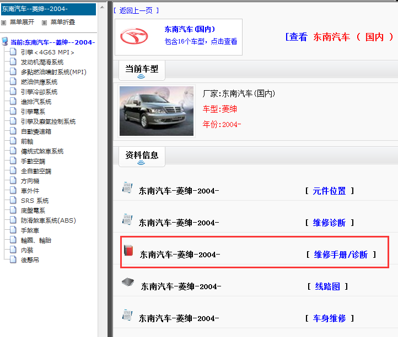Expand all menus via 菜单展开
Screen dimensions: 398x337
22,23
